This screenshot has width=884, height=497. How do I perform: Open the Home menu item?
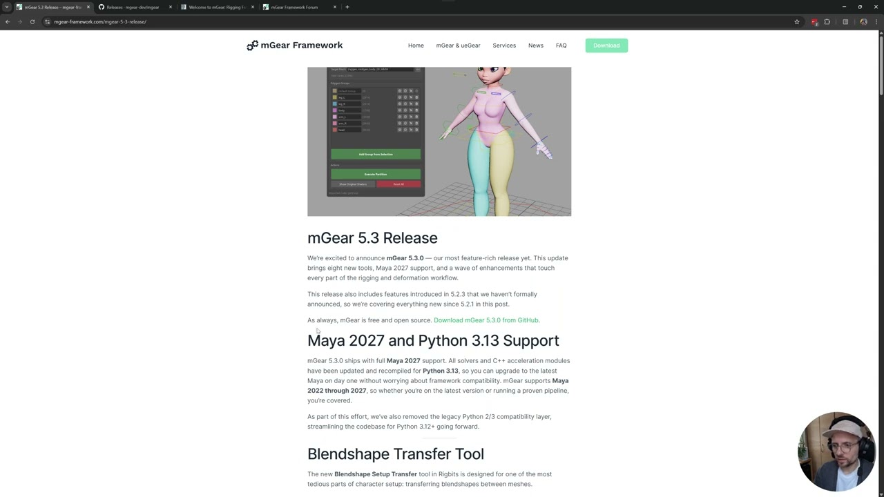coord(416,46)
